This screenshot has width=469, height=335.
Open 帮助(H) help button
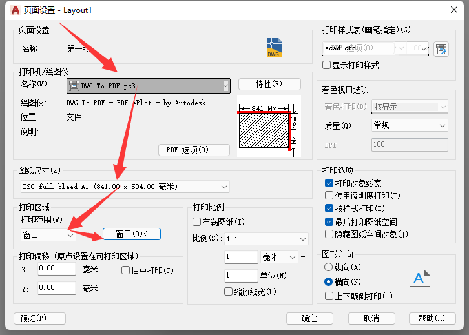coord(432,319)
